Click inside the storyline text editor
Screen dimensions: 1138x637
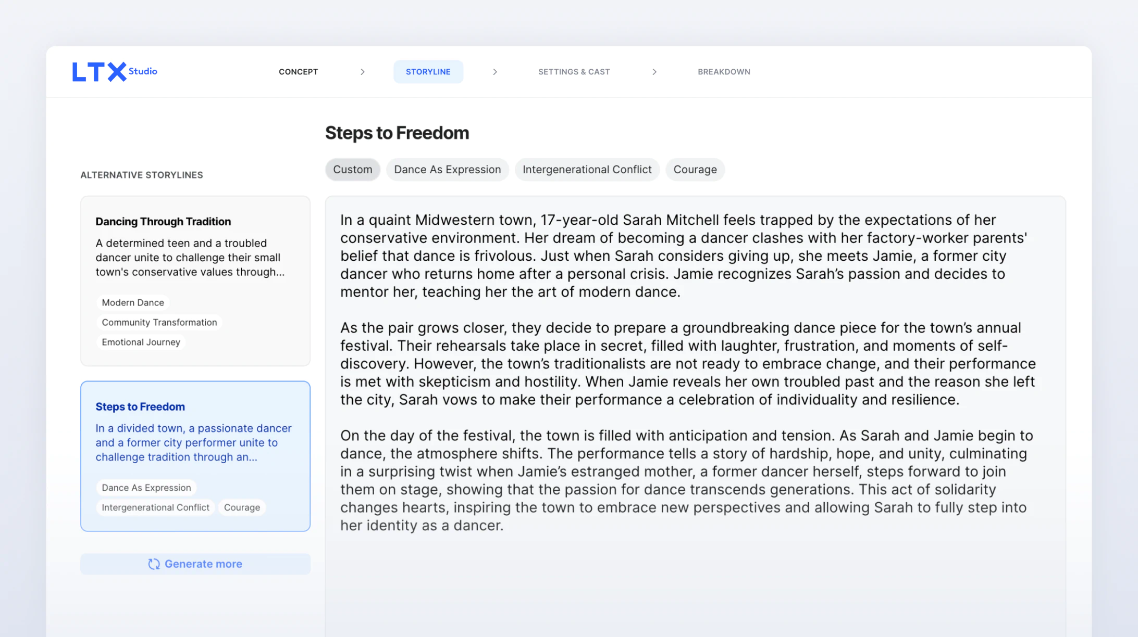click(x=696, y=416)
